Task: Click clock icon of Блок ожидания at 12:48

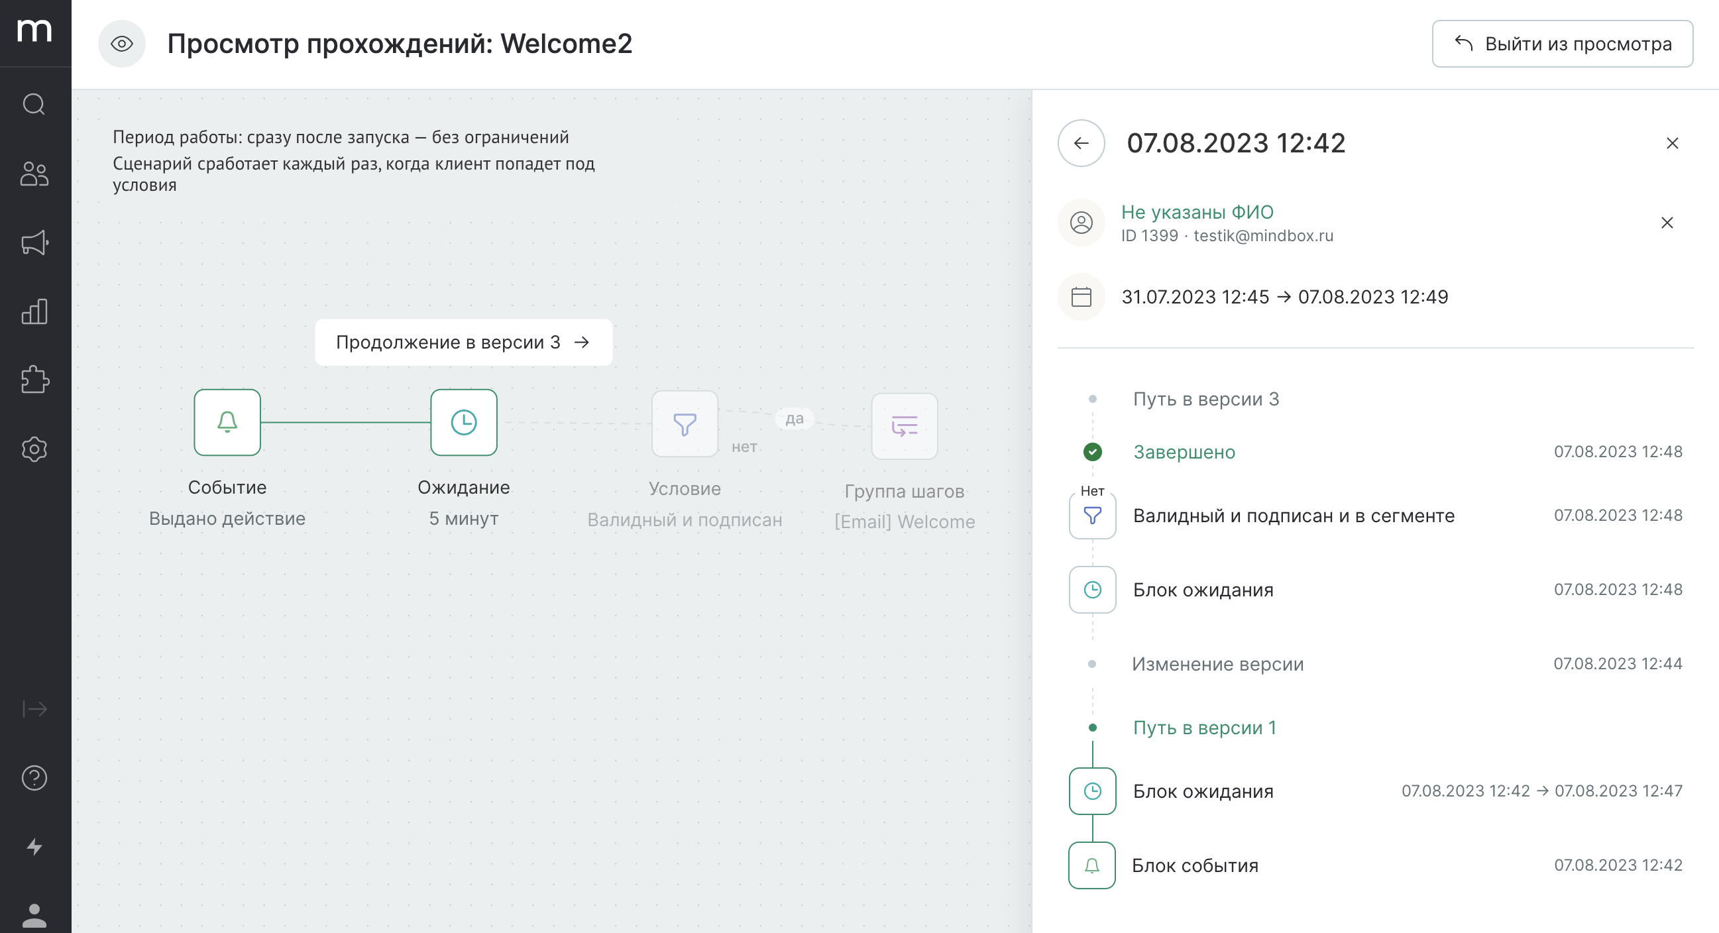Action: [x=1092, y=590]
